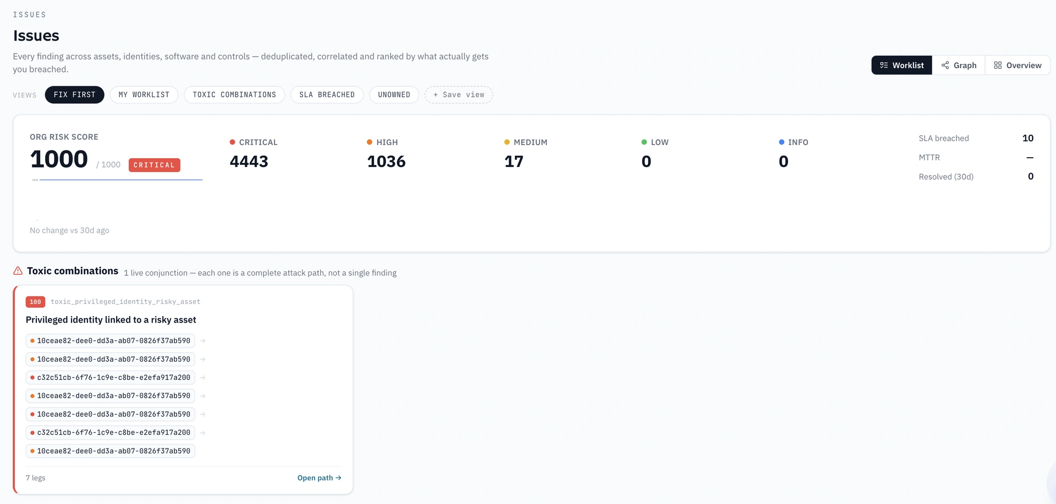Image resolution: width=1056 pixels, height=504 pixels.
Task: Click the MEDIUM count 17
Action: [514, 162]
